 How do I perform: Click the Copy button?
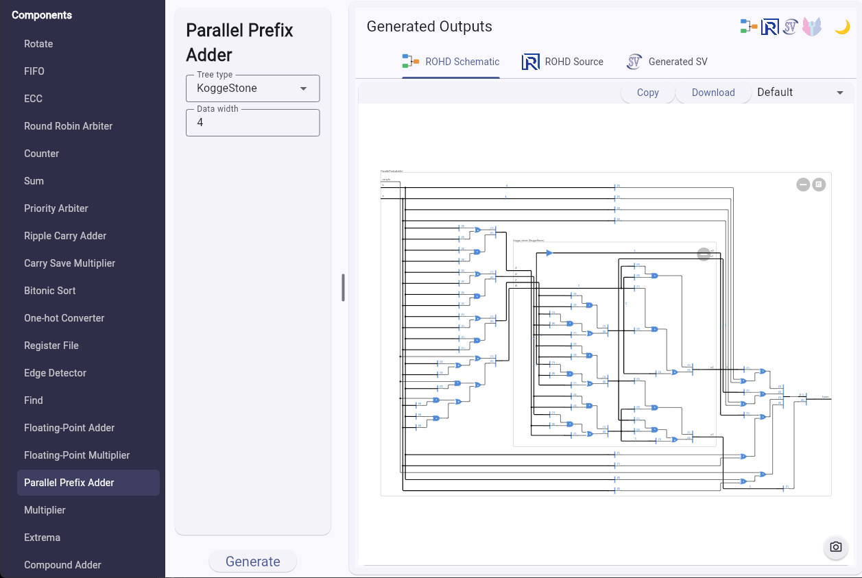pyautogui.click(x=647, y=93)
